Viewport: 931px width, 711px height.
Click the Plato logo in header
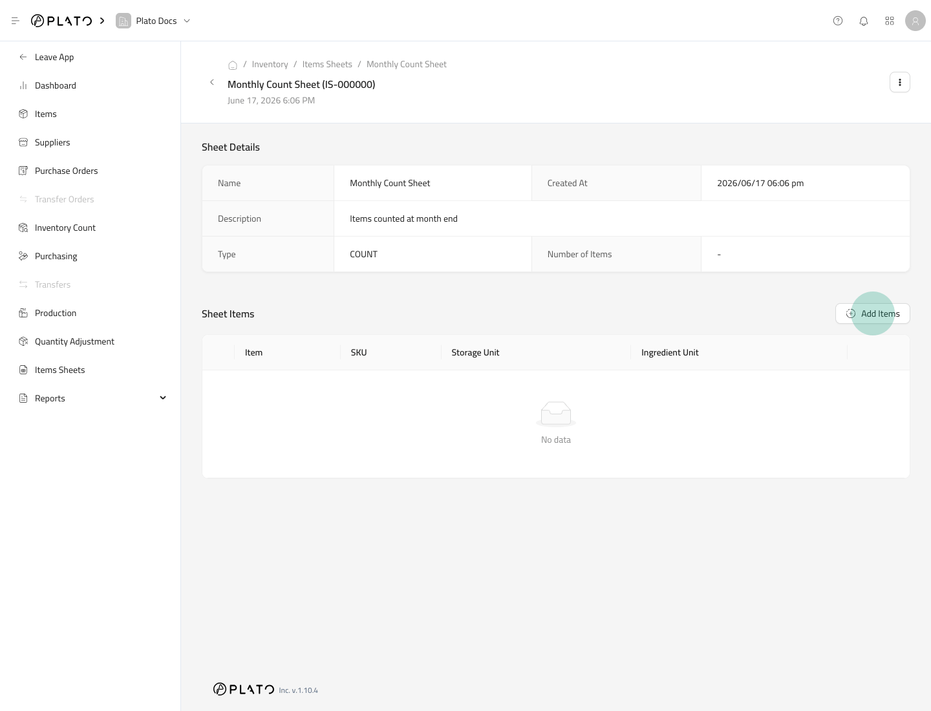point(61,21)
